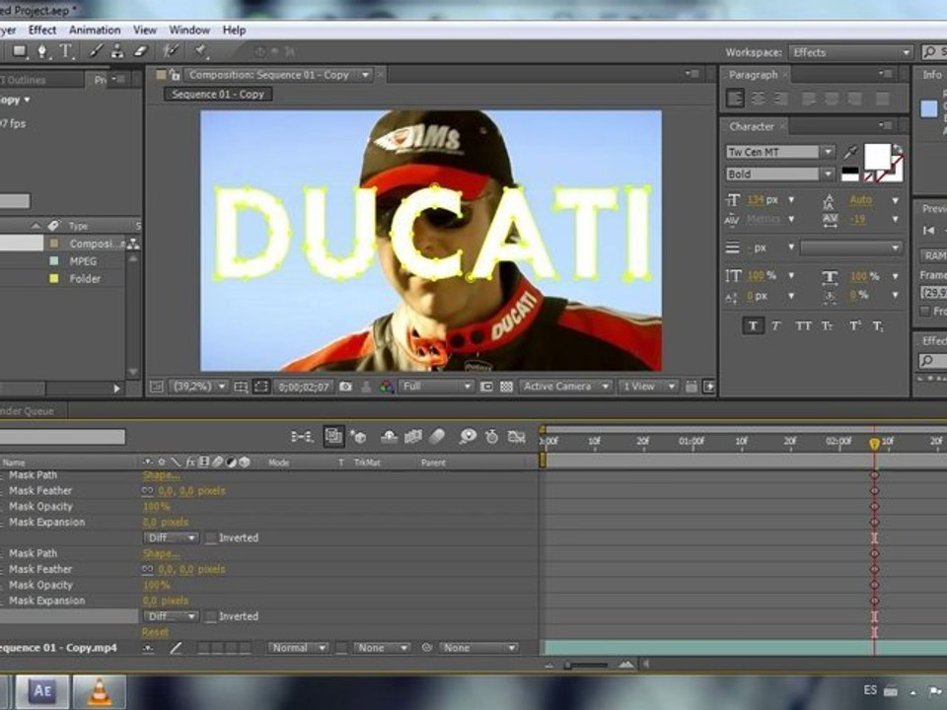Toggle Superscript in Character panel
The width and height of the screenshot is (947, 710).
[x=854, y=326]
